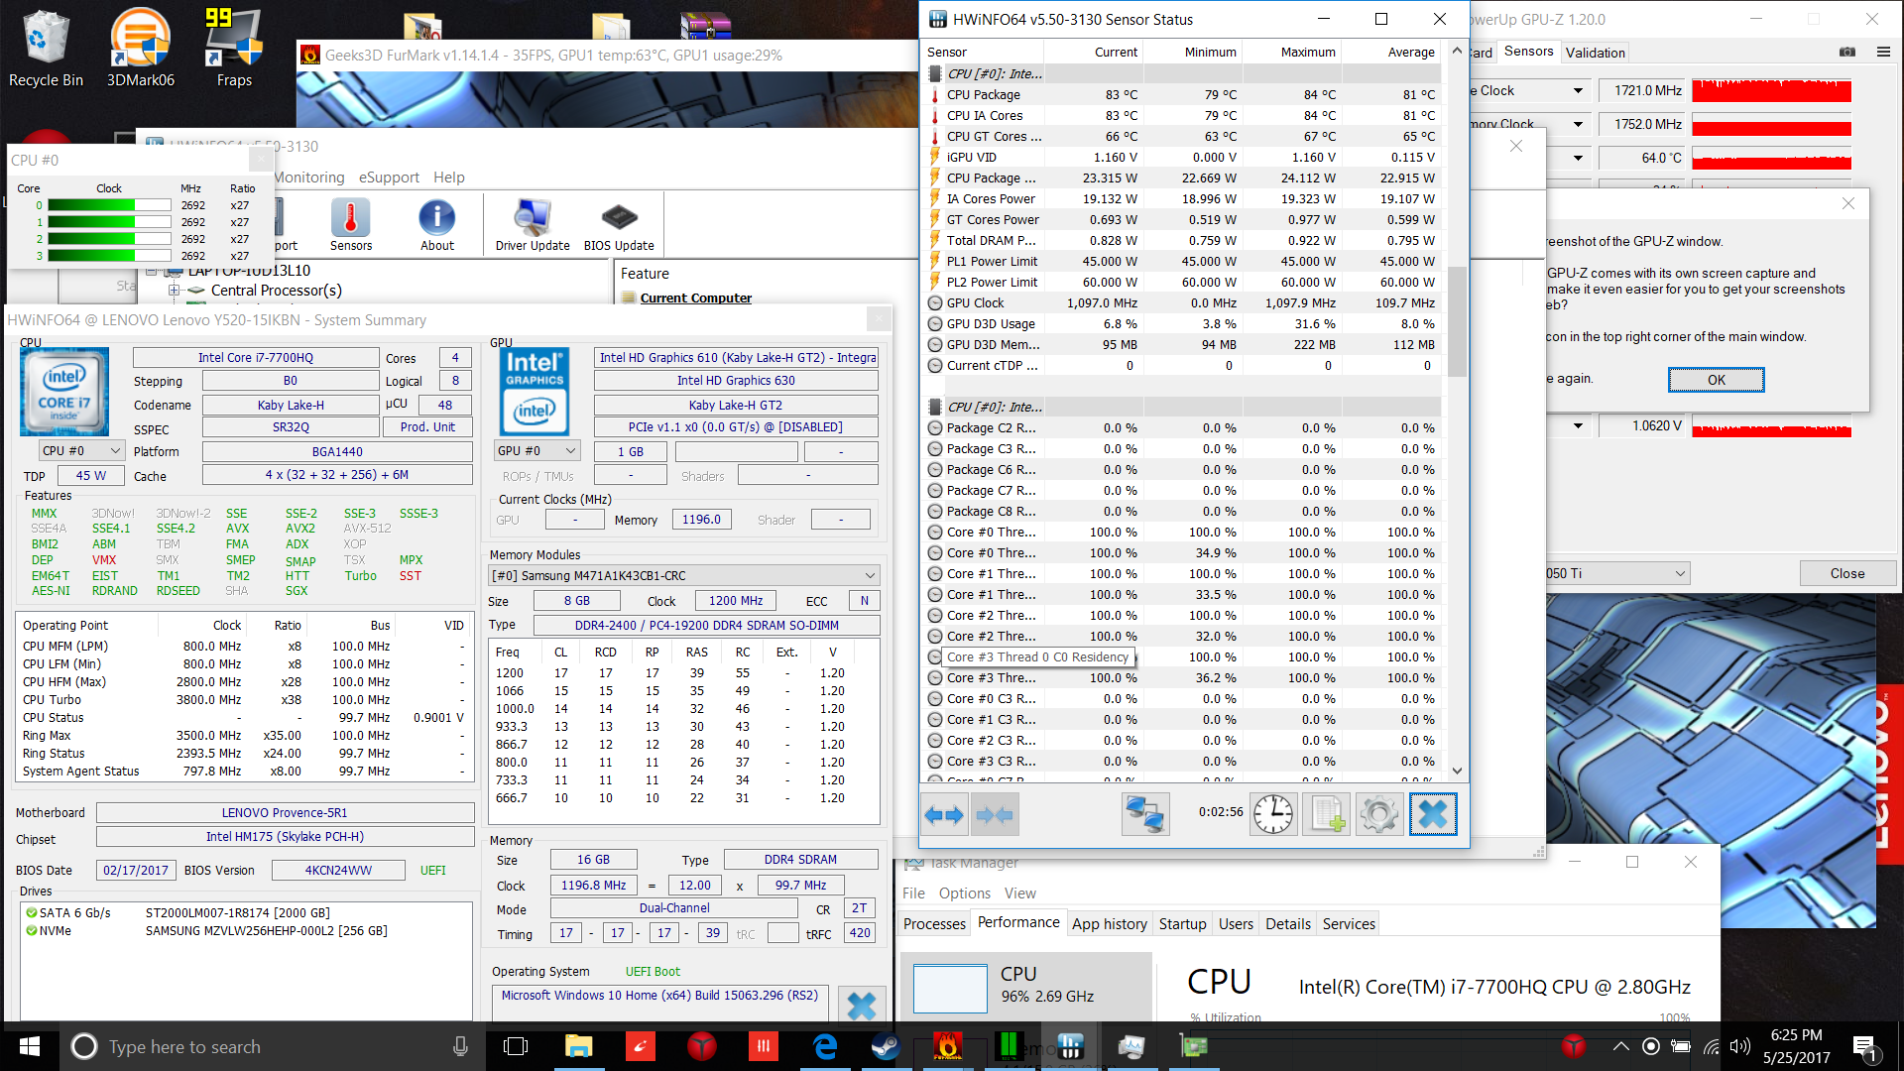Open the Windows Start menu

click(x=30, y=1046)
